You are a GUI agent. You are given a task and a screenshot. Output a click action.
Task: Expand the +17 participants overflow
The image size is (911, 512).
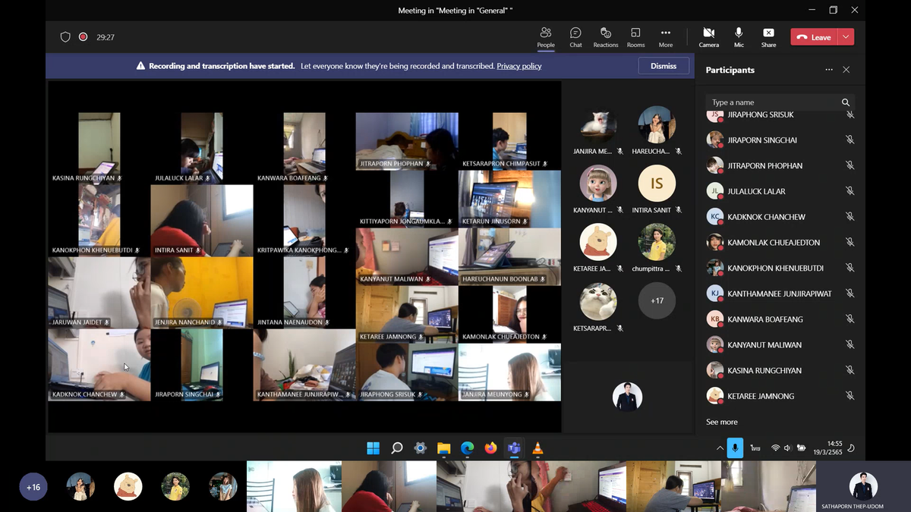coord(657,300)
